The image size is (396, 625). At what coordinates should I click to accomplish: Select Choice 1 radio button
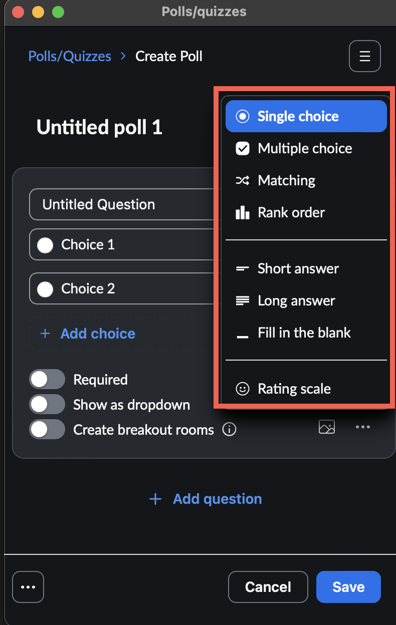pyautogui.click(x=45, y=244)
